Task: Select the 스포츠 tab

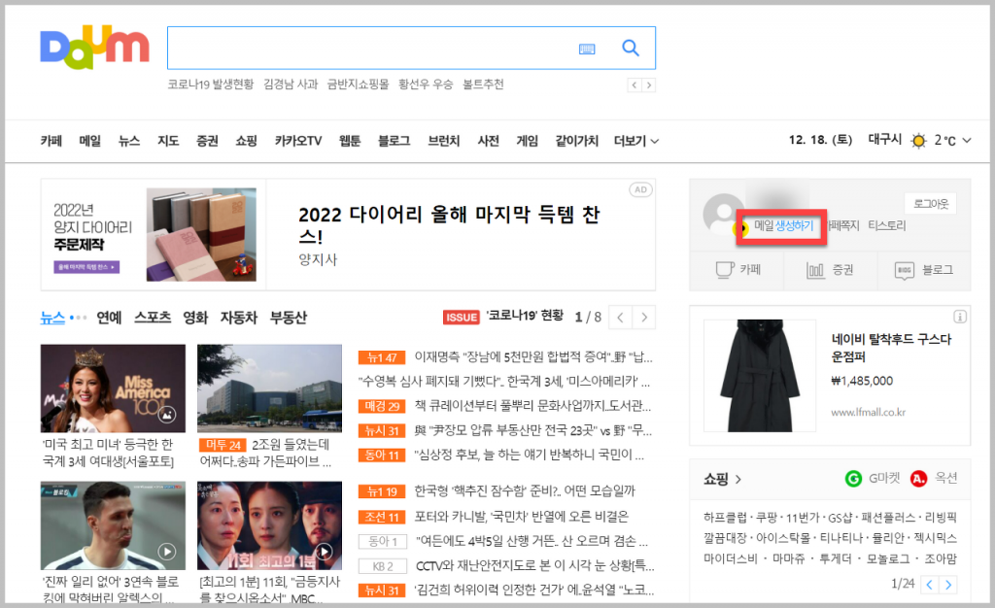Action: [x=153, y=317]
